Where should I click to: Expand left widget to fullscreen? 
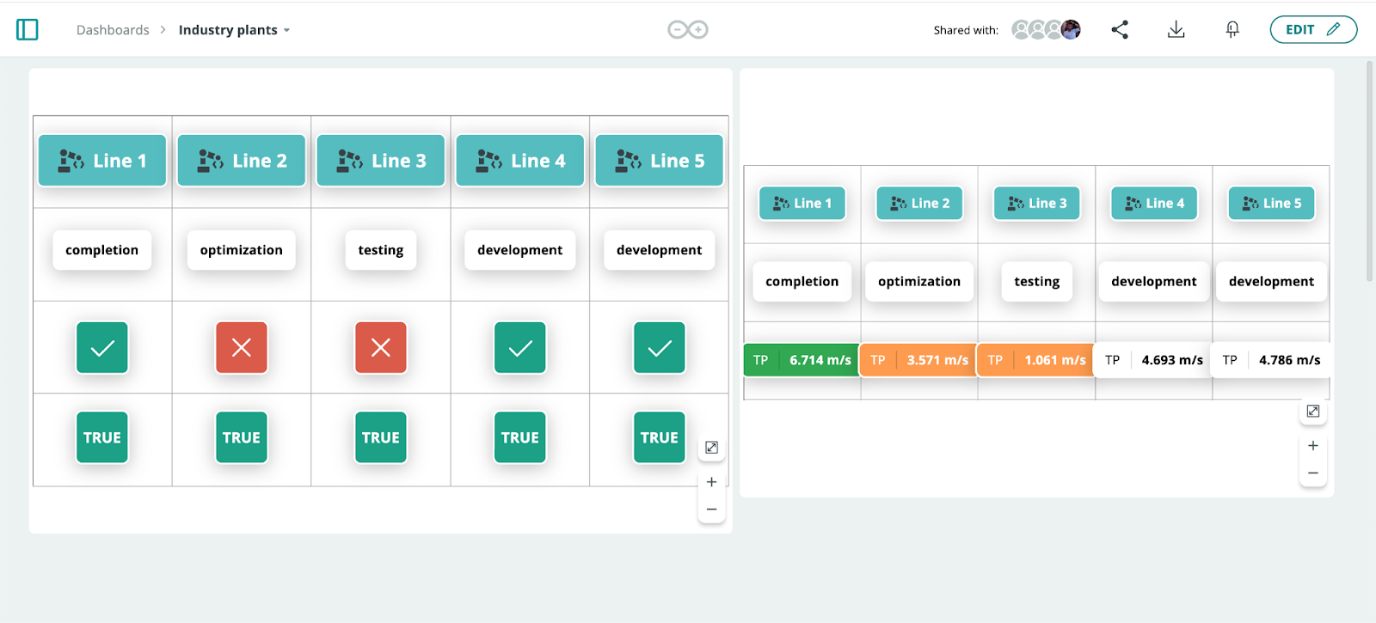coord(711,448)
